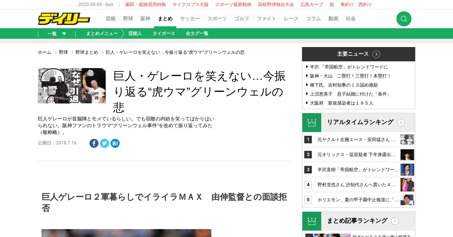Viewport: 453px width, 237px height.
Task: Open the ゴルフ navigation tab
Action: pyautogui.click(x=242, y=19)
